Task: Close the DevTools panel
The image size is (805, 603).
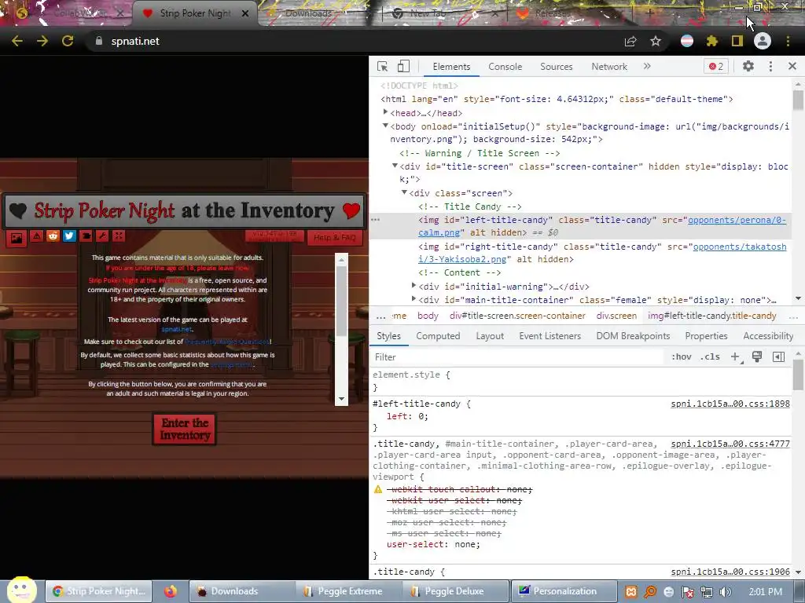Action: coord(792,66)
